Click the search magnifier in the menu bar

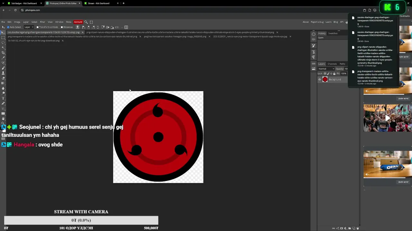[86, 22]
